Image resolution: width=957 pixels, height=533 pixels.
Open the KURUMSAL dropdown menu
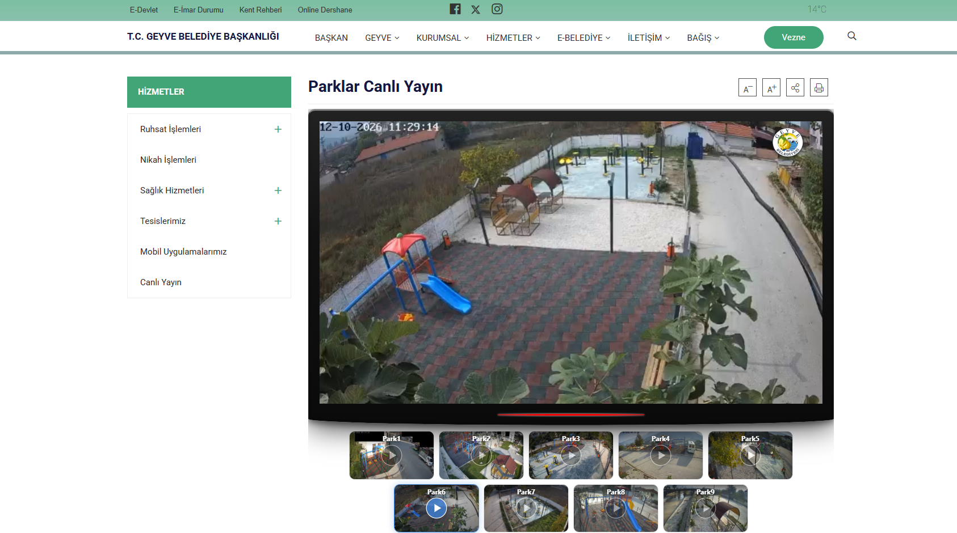click(x=443, y=38)
